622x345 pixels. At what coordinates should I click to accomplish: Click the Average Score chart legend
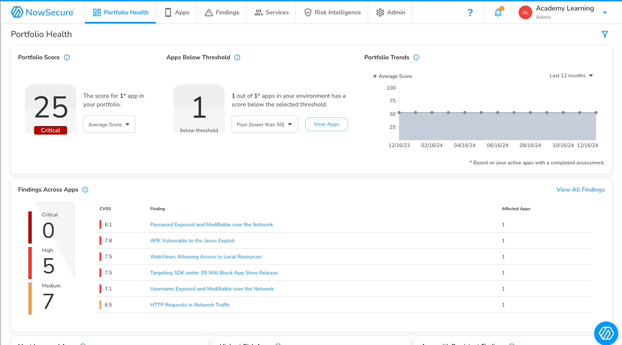point(393,76)
